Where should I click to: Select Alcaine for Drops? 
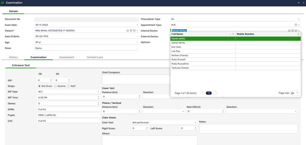[55, 86]
